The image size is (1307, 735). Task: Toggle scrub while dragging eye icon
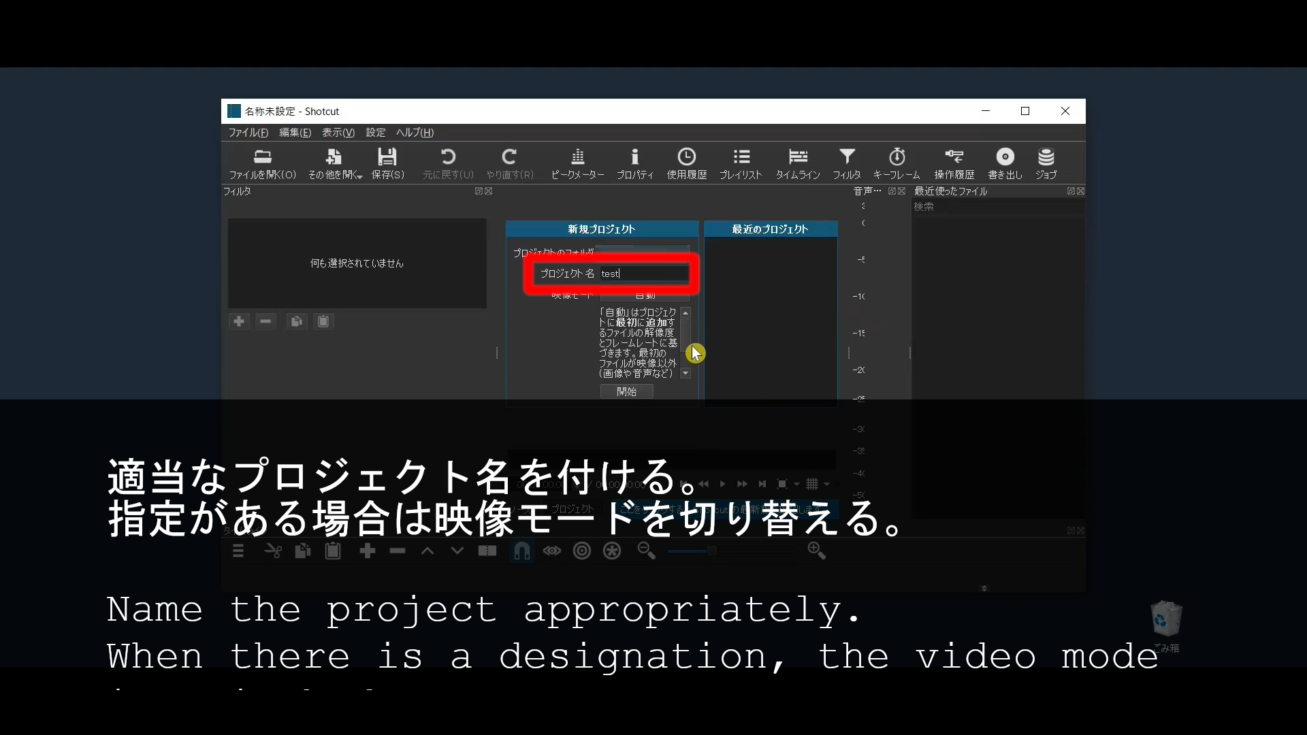pos(552,551)
